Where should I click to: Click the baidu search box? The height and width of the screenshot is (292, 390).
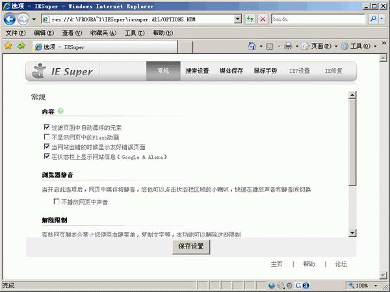click(x=318, y=19)
